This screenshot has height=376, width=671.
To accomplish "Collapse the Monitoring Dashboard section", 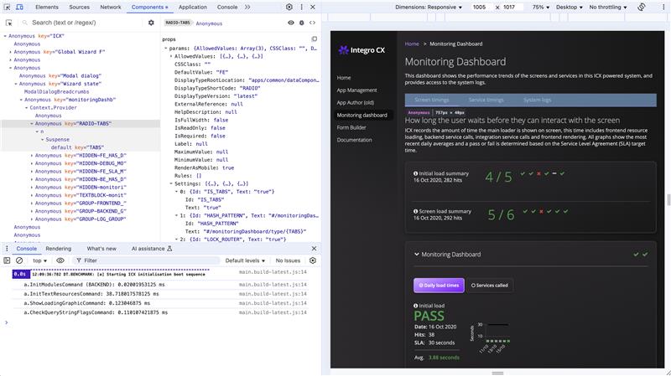I will (x=414, y=254).
